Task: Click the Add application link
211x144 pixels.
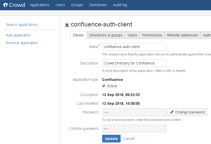Action: [18, 35]
